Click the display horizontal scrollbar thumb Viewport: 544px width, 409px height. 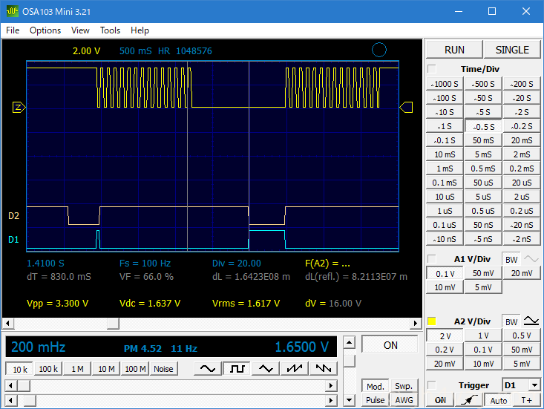[x=113, y=324]
